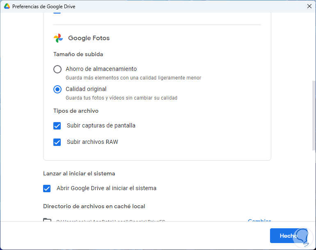Click the Tamaño de subida label
Viewport: 316px width, 250px height.
pyautogui.click(x=78, y=54)
